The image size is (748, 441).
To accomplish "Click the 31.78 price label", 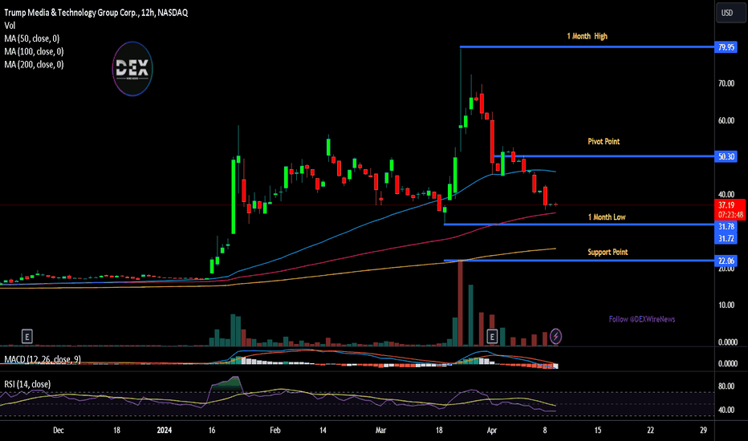I will point(726,226).
